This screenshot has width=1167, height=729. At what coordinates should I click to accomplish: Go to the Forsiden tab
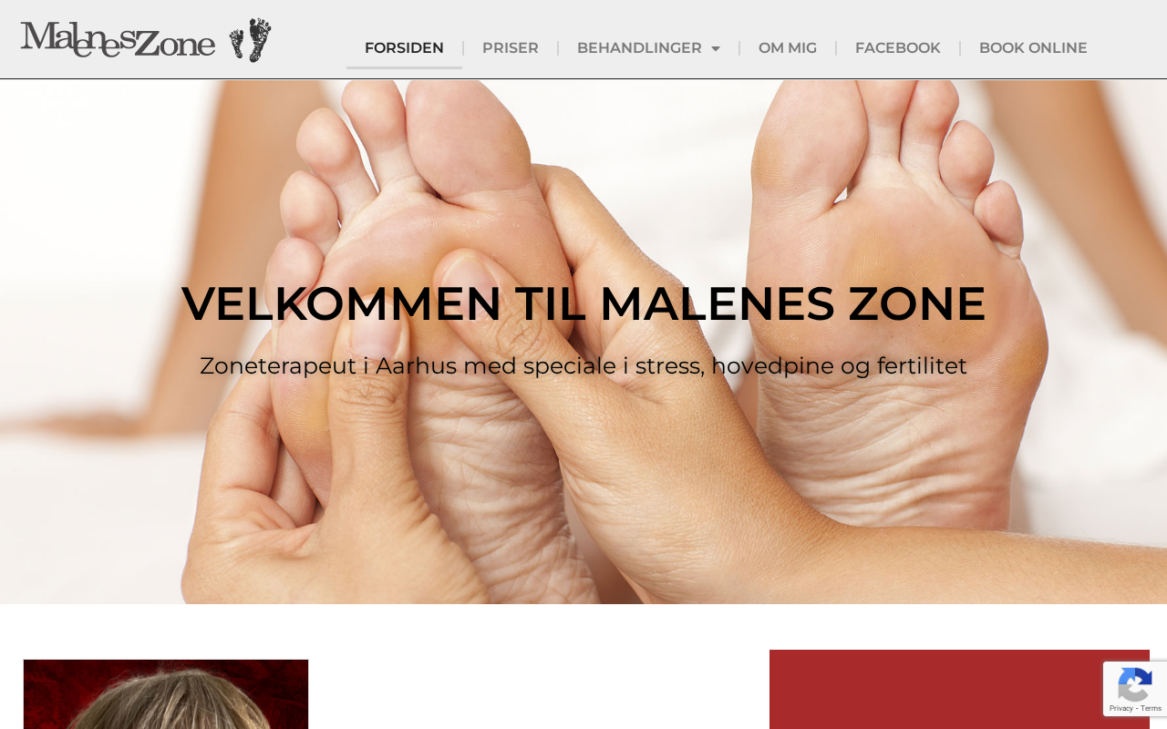click(404, 48)
